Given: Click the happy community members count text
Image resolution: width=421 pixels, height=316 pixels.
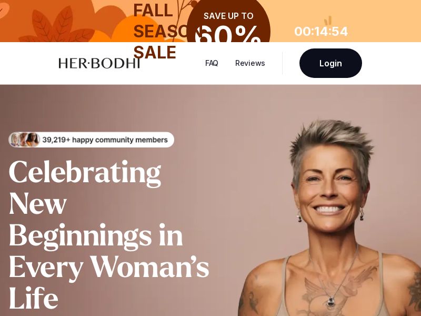Looking at the screenshot, I should click(105, 140).
